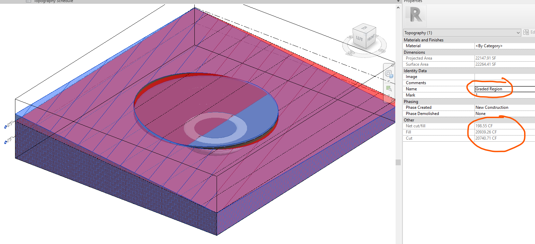
Task: Click the Mark property value field
Action: pyautogui.click(x=505, y=95)
